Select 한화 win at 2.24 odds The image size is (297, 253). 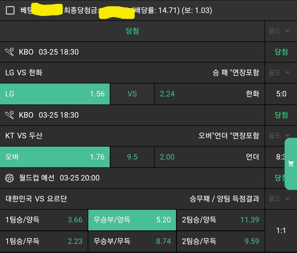(209, 94)
